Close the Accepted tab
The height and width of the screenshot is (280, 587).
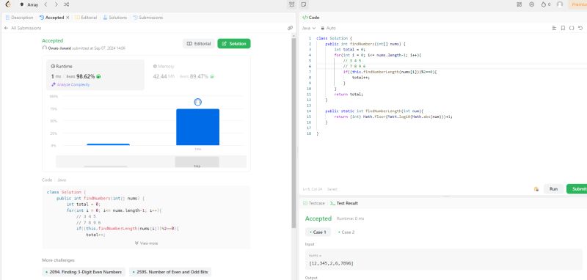pos(68,18)
